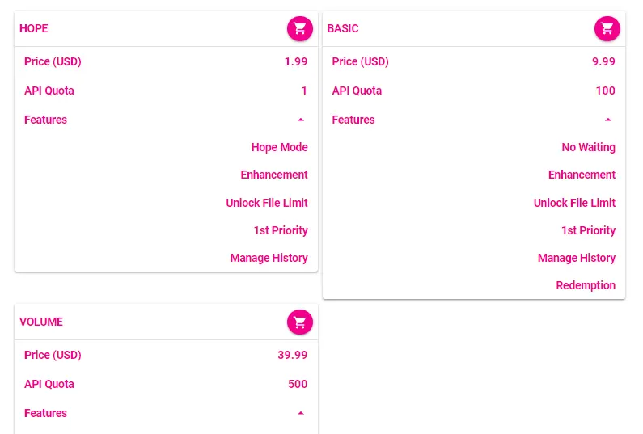This screenshot has height=434, width=643.
Task: Click the VOLUME plan price 39.99
Action: click(293, 355)
